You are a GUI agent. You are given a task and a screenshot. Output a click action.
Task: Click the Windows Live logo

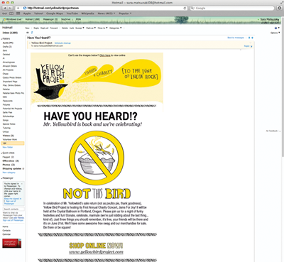[12, 19]
